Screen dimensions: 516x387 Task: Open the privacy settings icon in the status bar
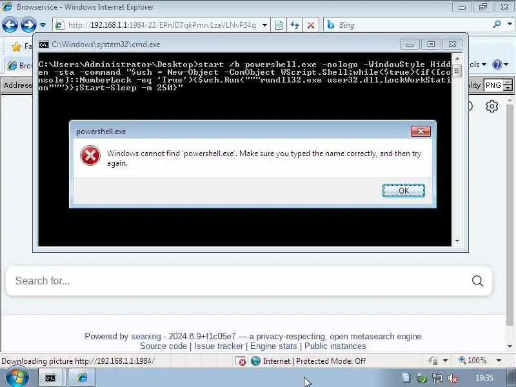(433, 361)
